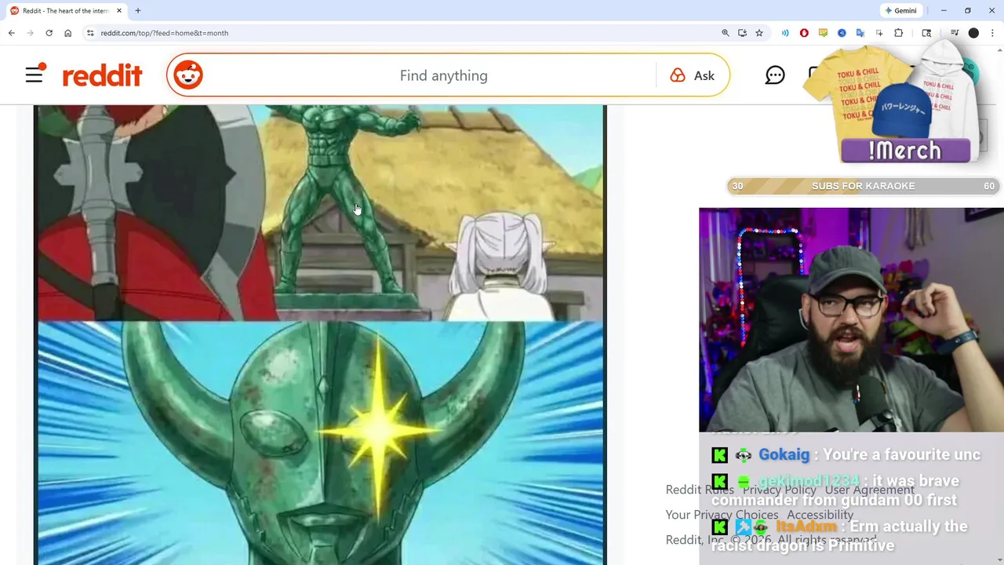Open the User Agreement link
This screenshot has height=565, width=1004.
[x=869, y=490]
